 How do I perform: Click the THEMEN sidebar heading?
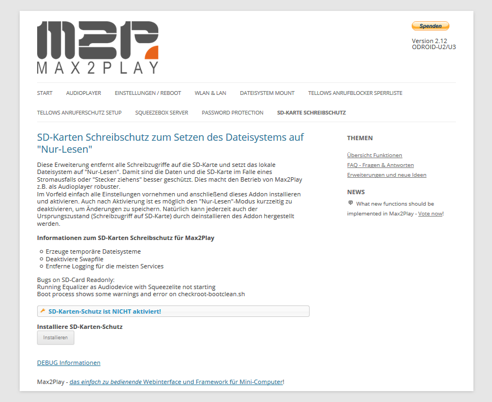(360, 138)
